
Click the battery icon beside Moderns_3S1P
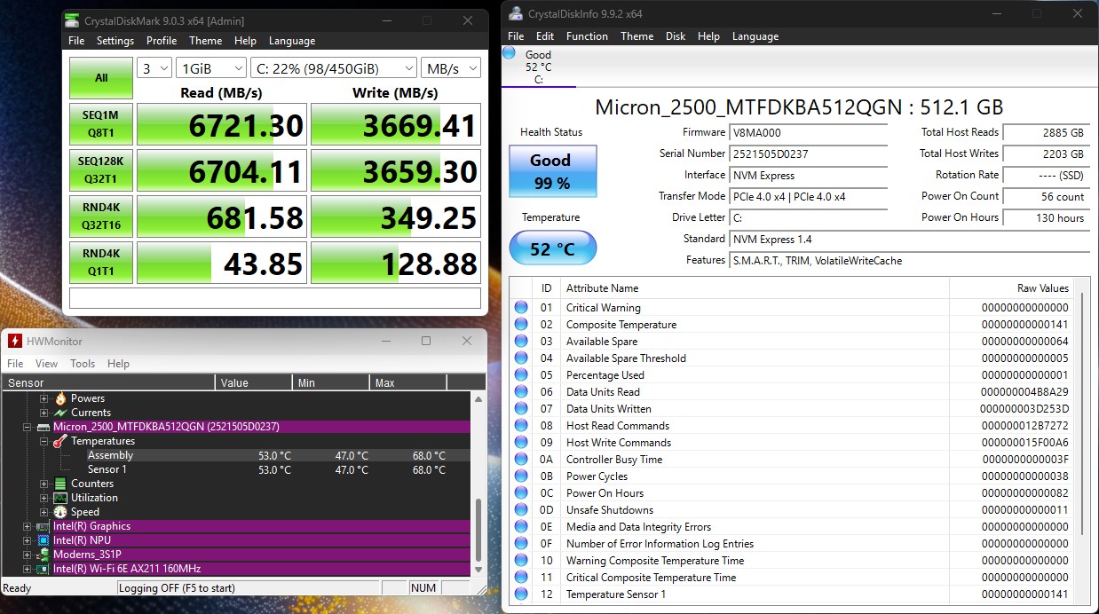pos(43,555)
